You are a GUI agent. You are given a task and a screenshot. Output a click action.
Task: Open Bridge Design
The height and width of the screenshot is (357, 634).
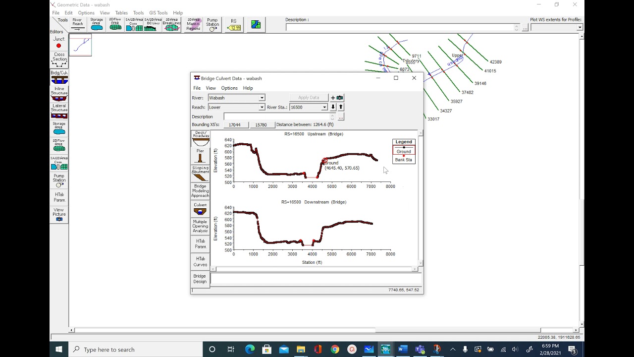click(x=200, y=279)
